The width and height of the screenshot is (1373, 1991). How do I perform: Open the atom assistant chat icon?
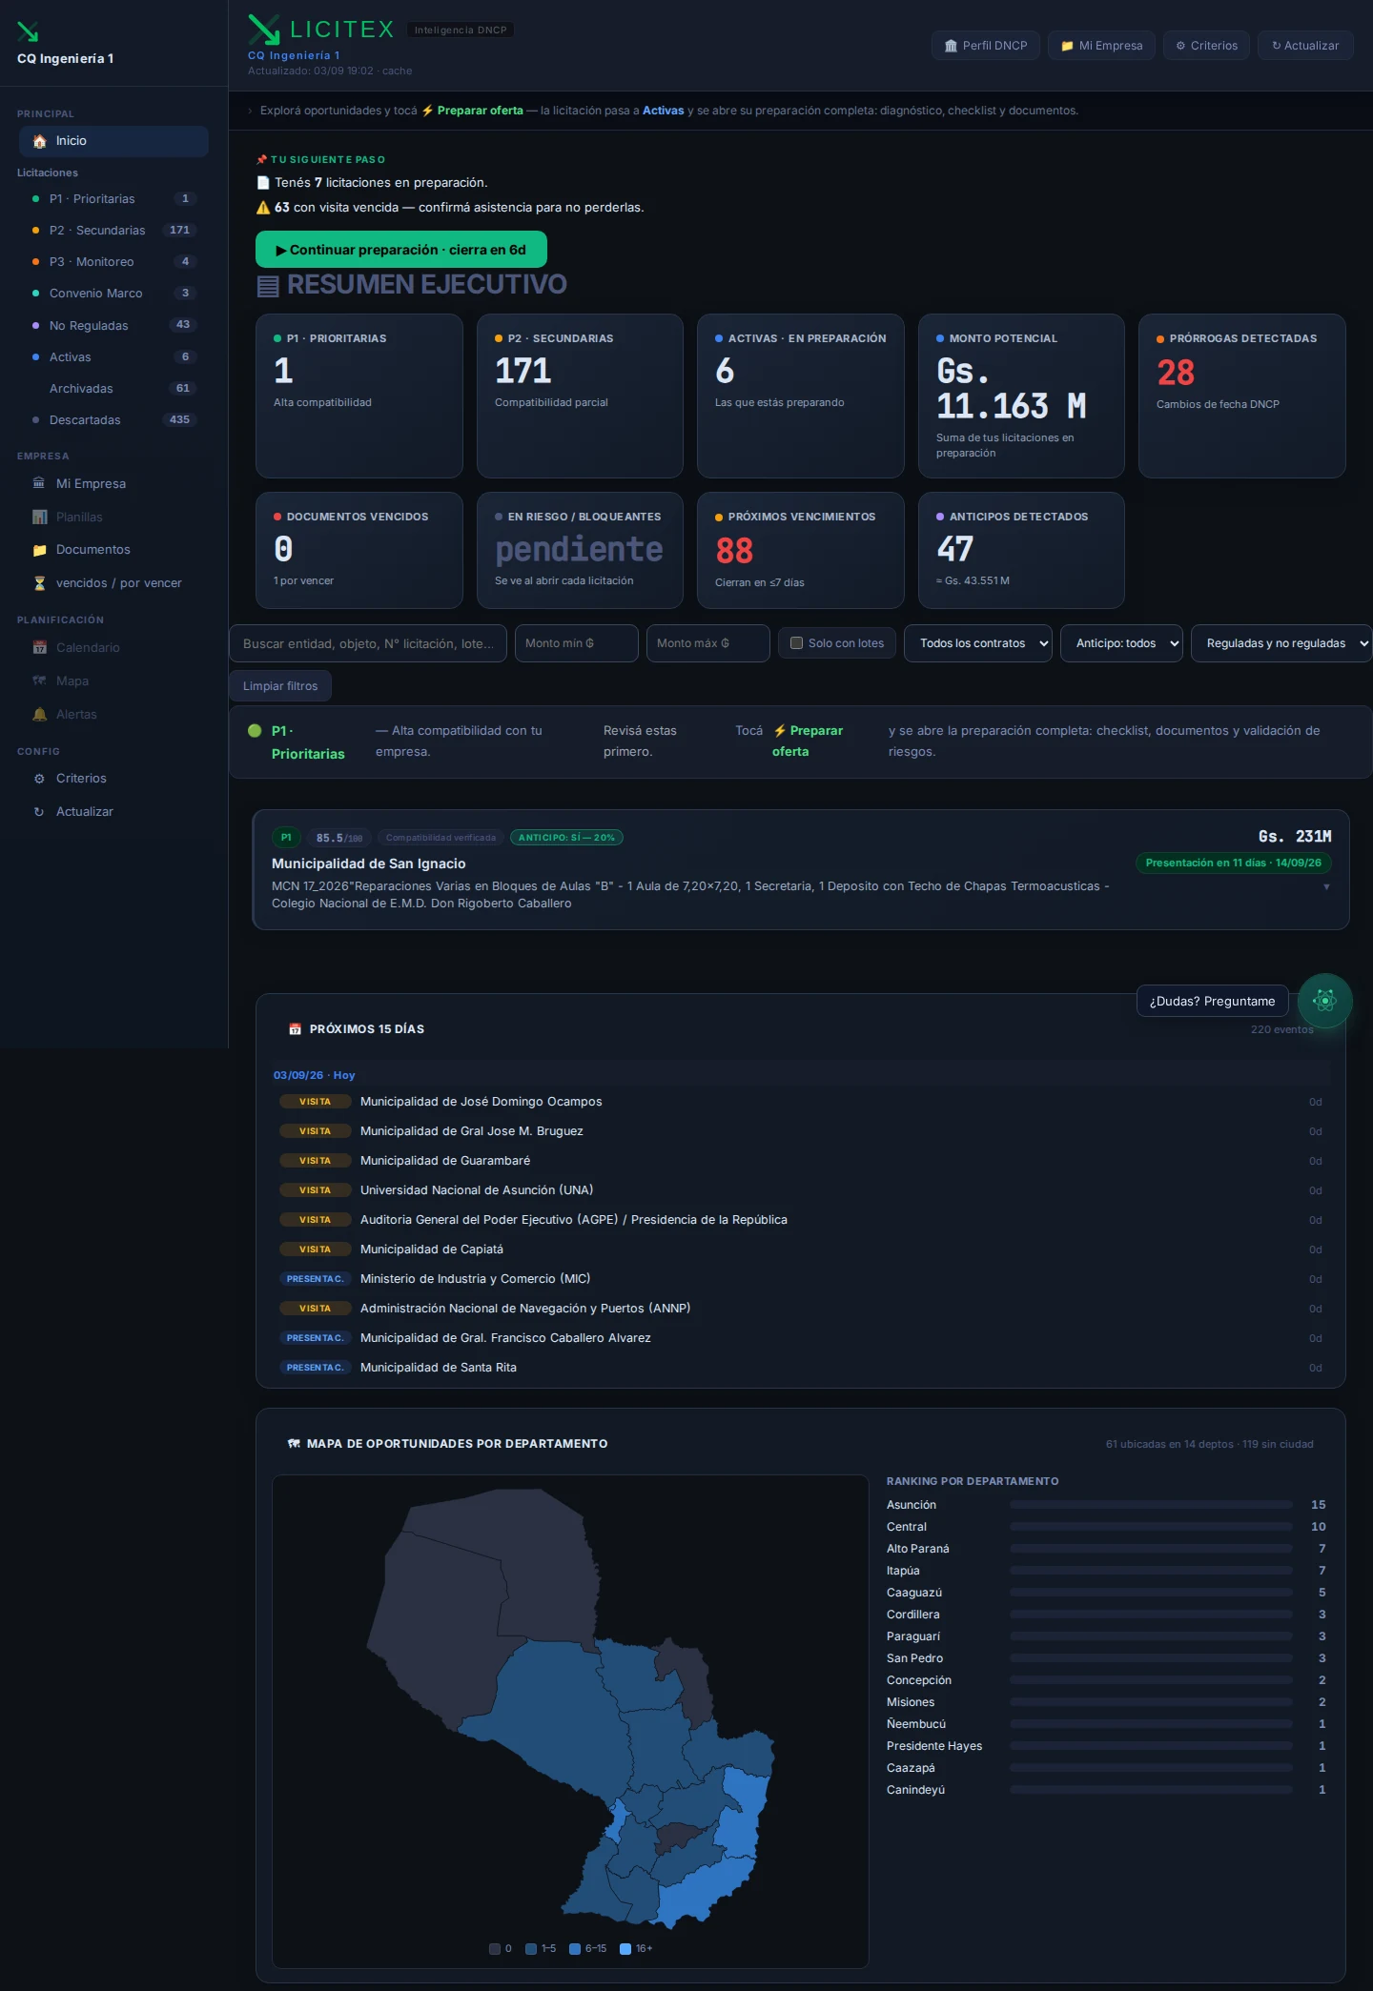pyautogui.click(x=1324, y=1001)
